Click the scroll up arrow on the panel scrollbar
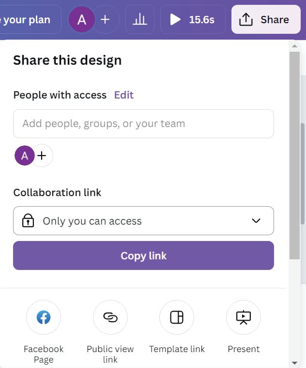Viewport: 306px width, 368px height. 294,46
